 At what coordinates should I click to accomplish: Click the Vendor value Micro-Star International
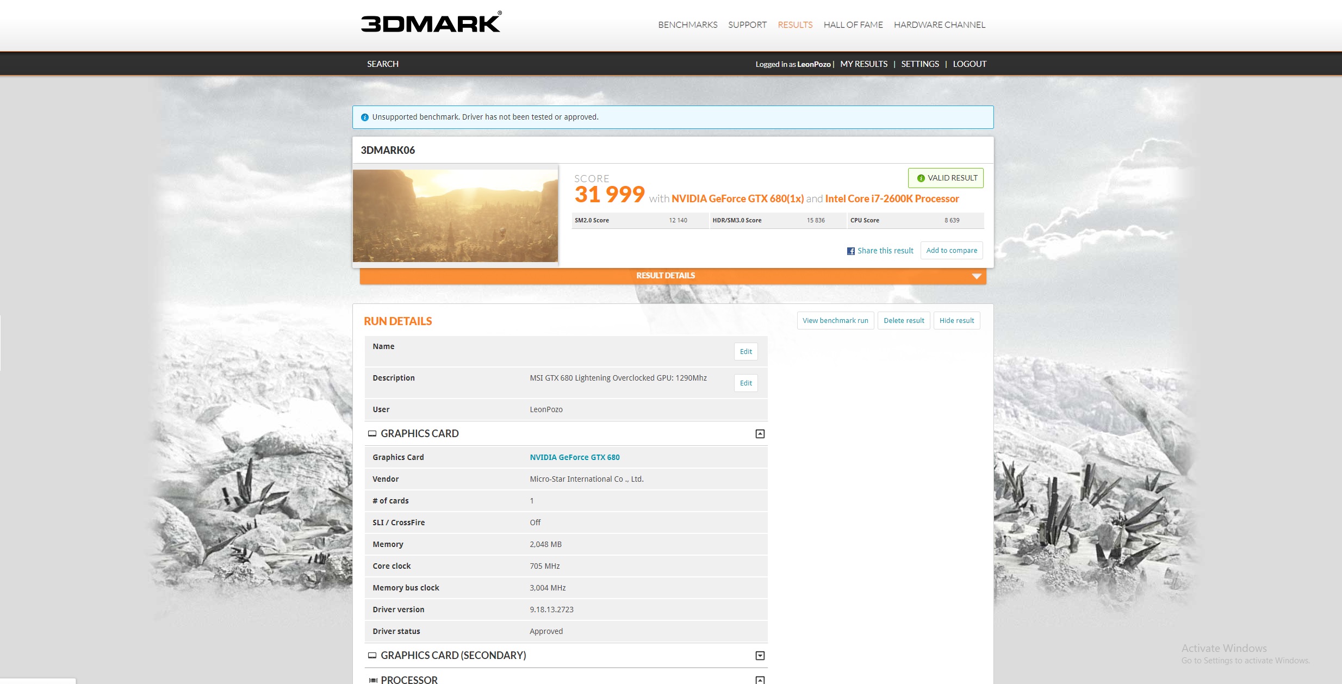tap(586, 479)
